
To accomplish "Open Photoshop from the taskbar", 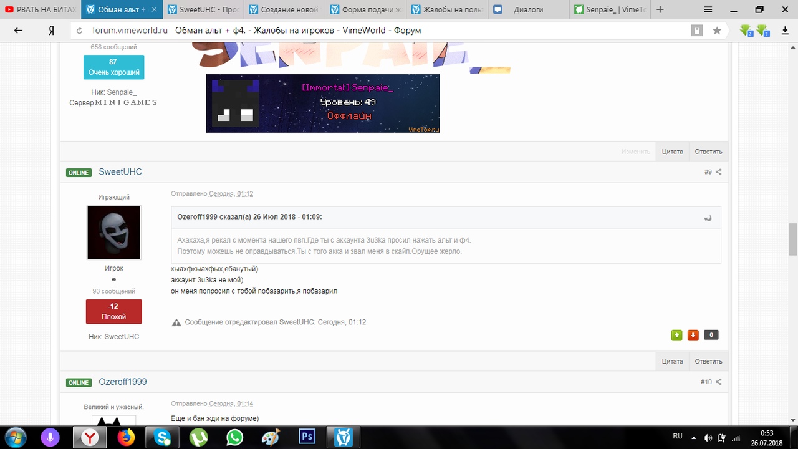I will [x=307, y=438].
